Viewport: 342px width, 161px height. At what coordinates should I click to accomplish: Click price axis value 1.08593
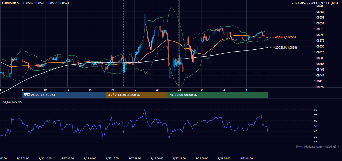point(319,35)
